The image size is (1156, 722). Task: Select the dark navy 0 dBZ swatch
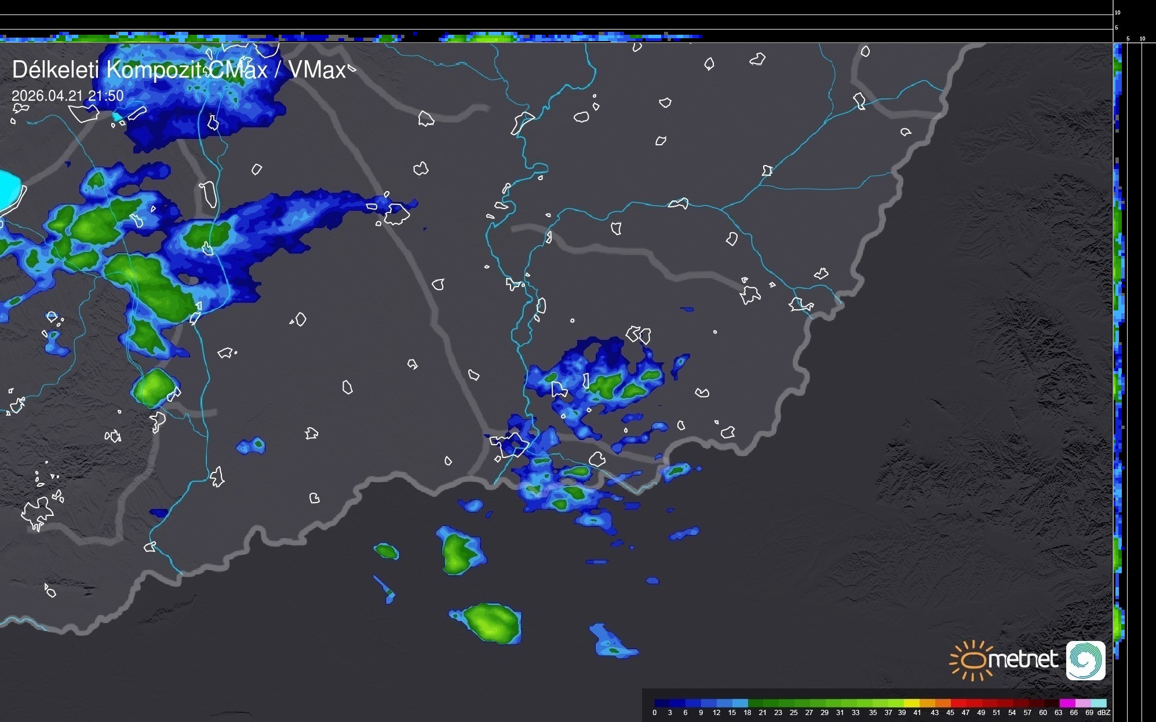662,703
